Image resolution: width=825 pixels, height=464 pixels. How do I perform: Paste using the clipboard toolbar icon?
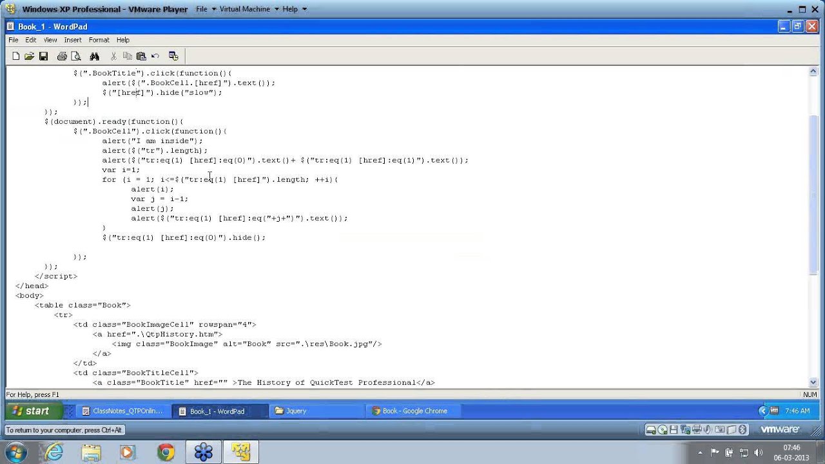click(141, 56)
